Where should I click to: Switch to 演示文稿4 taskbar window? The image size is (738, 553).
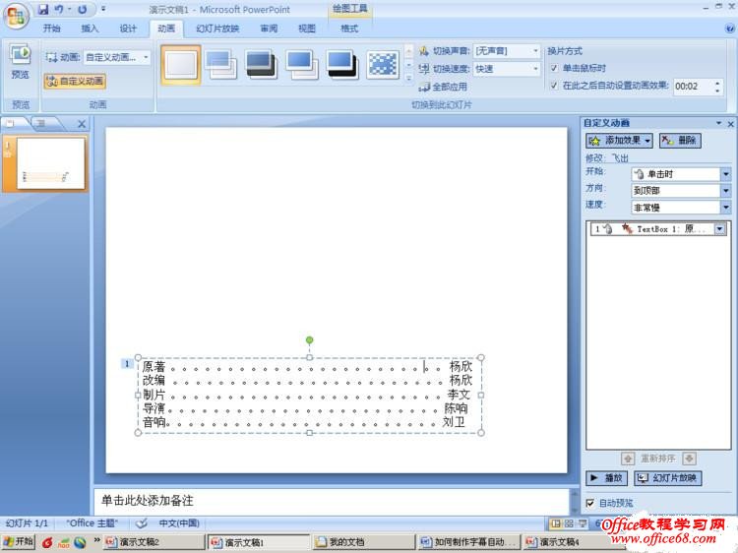(574, 542)
